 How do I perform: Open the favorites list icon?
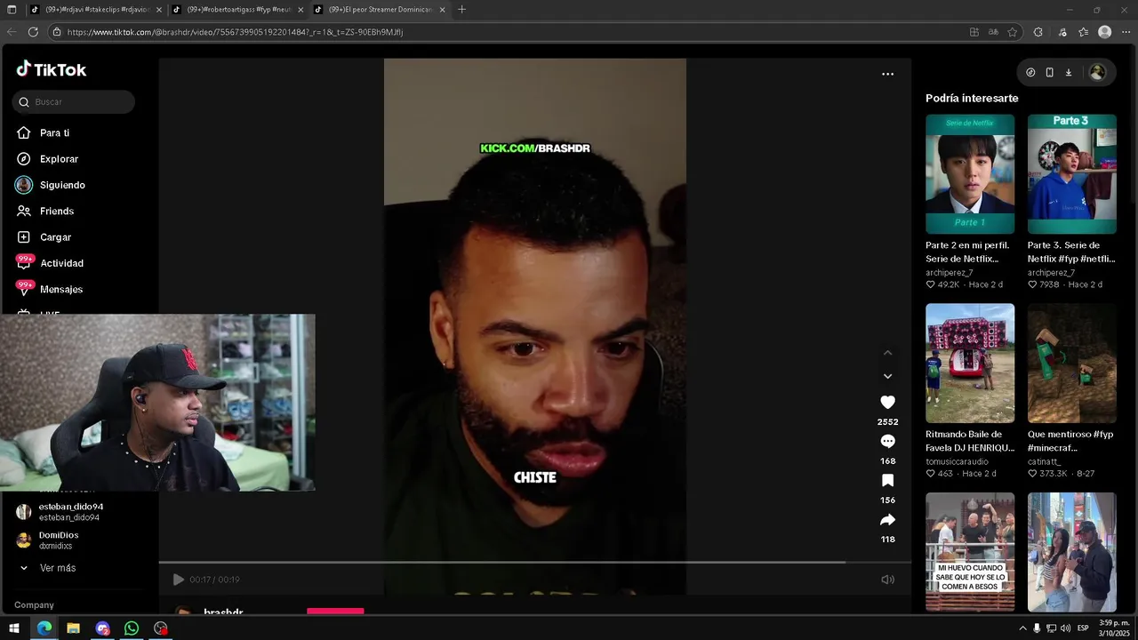1083,32
